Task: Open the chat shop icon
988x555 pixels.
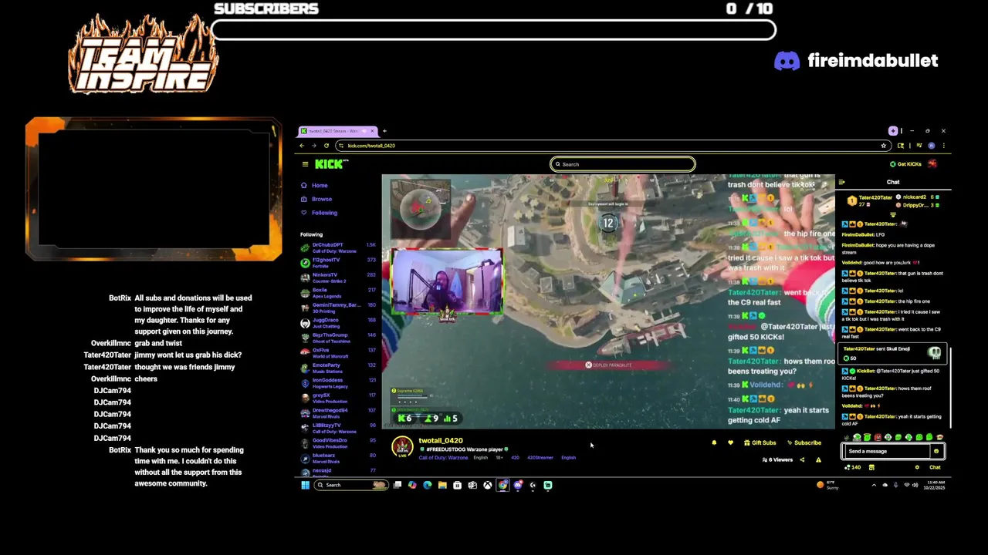Action: (871, 467)
